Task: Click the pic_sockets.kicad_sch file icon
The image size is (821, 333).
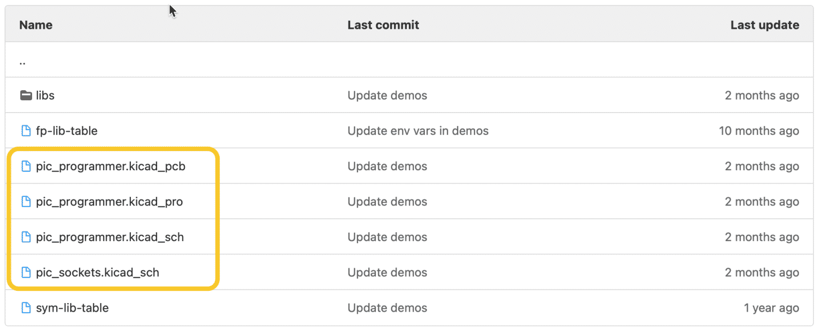Action: coord(26,273)
